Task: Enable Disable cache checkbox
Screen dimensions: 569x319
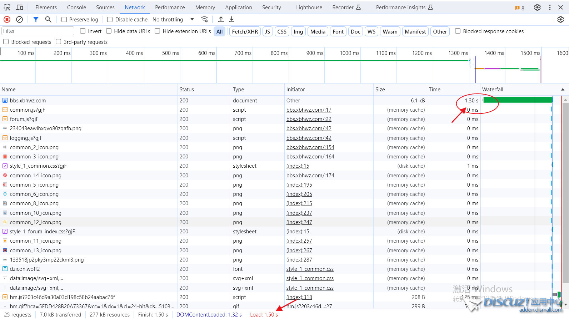Action: click(x=110, y=20)
